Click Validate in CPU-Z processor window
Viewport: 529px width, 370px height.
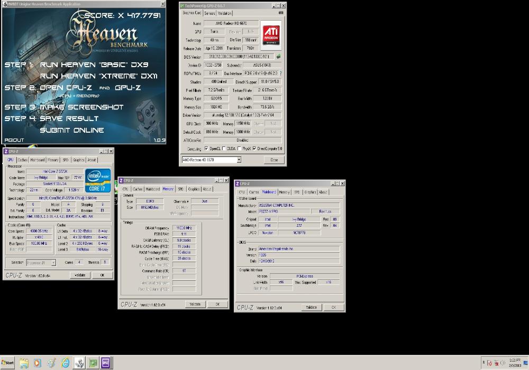click(x=80, y=275)
